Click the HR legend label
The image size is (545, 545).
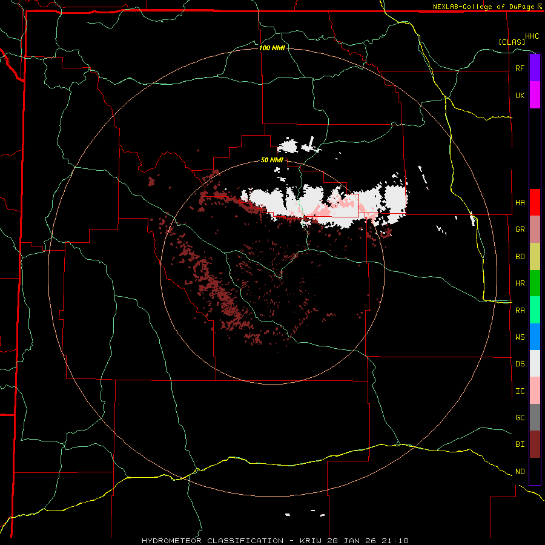(x=520, y=283)
